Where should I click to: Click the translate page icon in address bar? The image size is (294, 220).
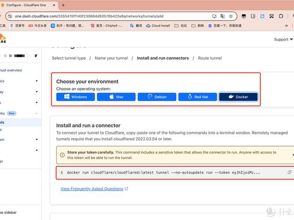coord(223,16)
